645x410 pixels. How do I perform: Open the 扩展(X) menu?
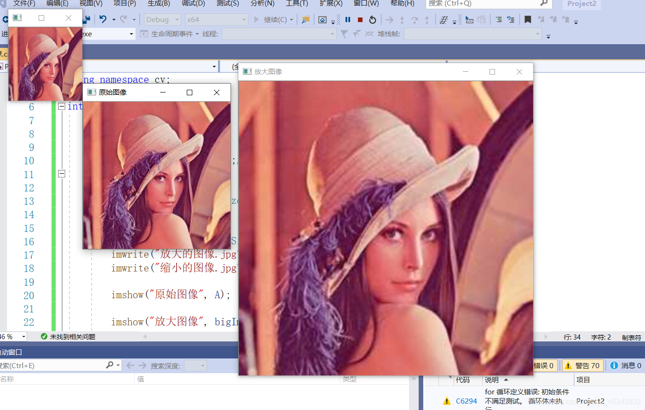click(331, 3)
